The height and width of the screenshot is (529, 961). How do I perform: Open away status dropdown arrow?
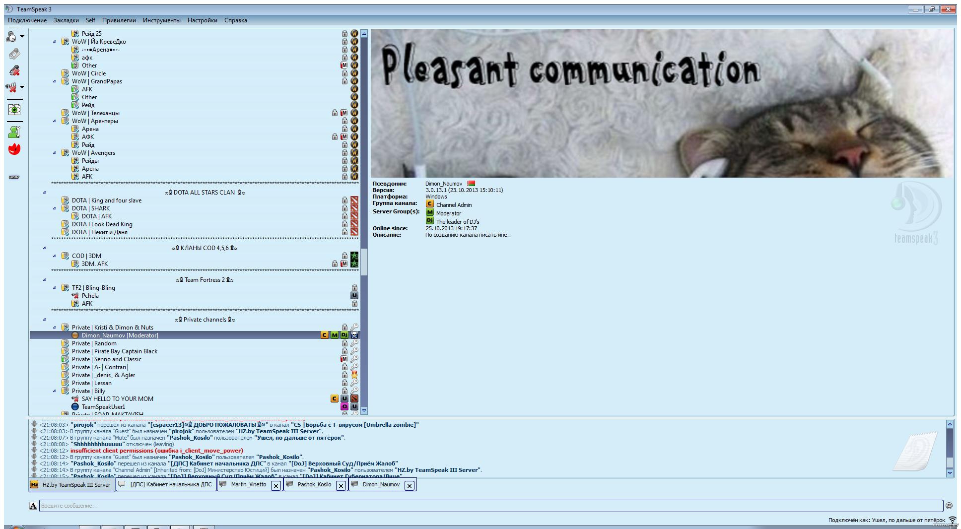pos(22,37)
